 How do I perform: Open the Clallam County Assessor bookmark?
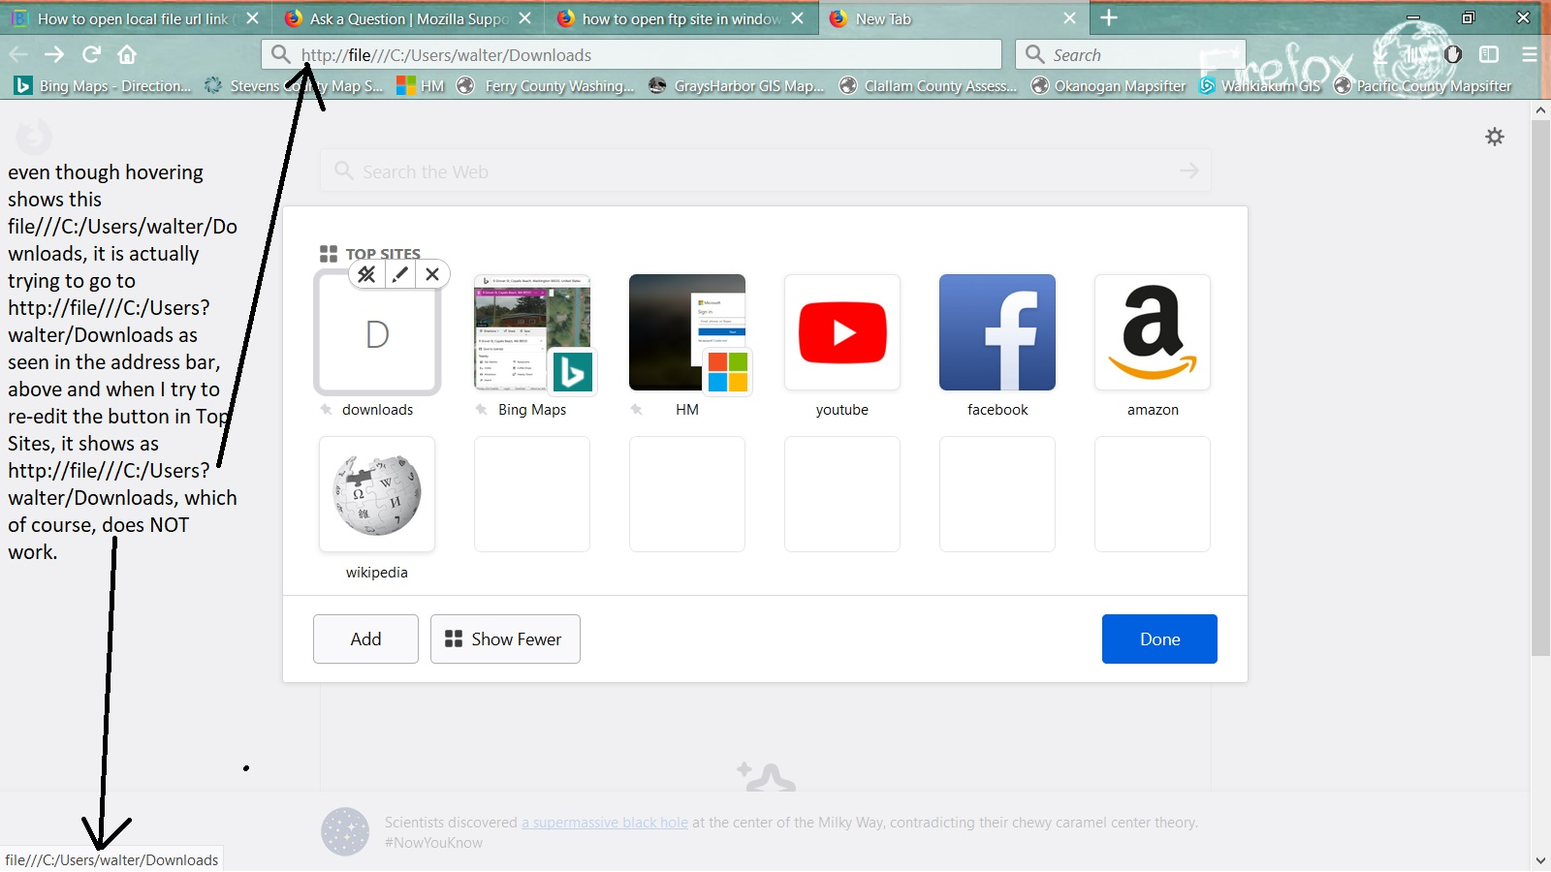coord(928,86)
